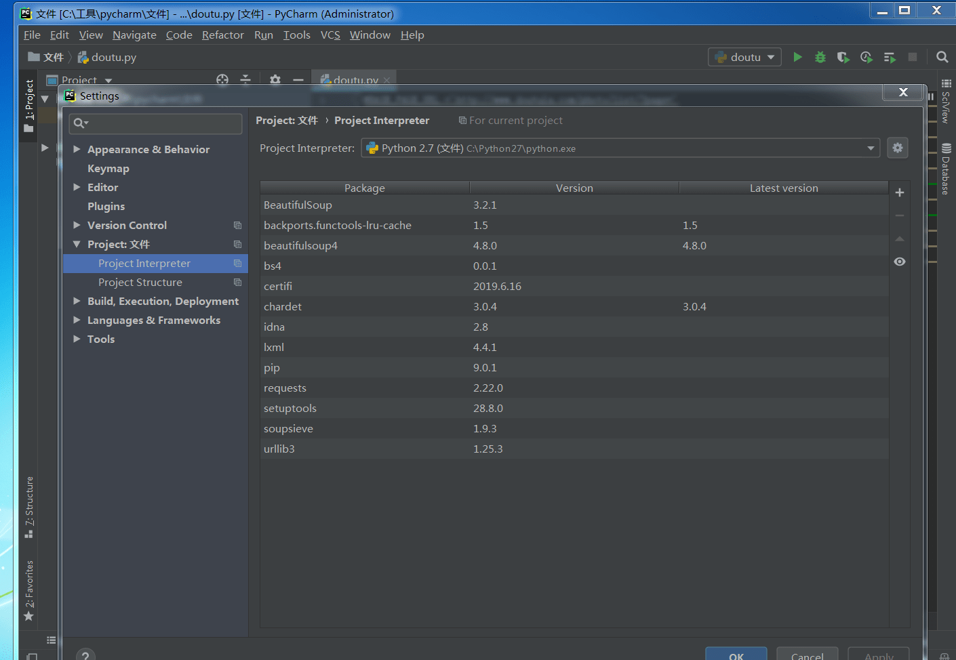Run doutu with coverage icon

(843, 57)
